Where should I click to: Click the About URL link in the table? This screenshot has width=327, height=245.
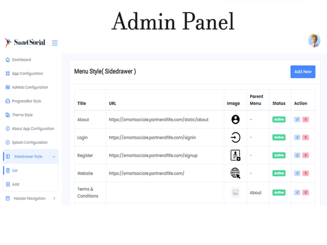click(158, 120)
